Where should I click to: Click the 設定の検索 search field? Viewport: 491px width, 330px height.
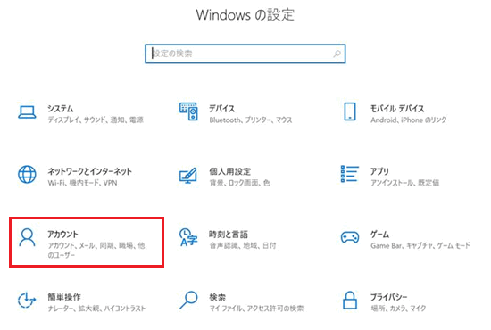245,54
